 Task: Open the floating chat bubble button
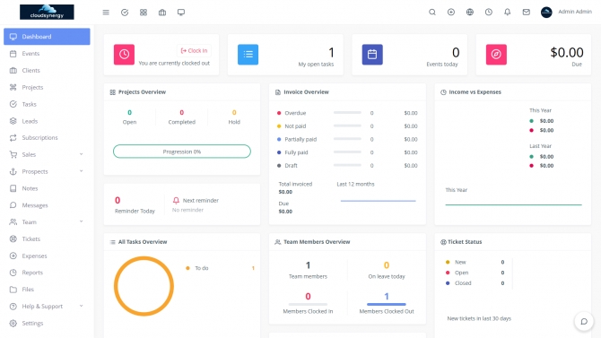pos(584,322)
